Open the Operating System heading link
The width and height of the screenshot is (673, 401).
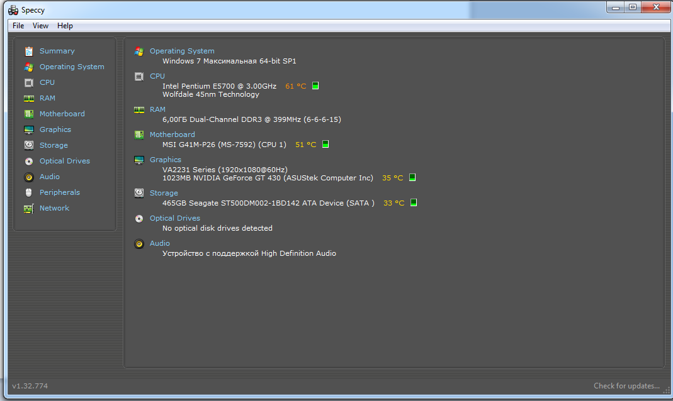[x=182, y=51]
